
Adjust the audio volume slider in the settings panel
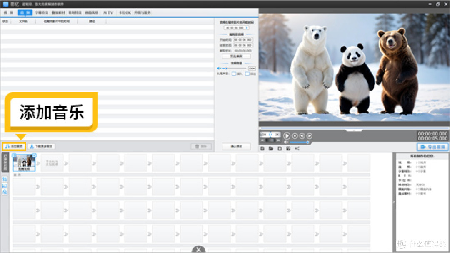point(235,69)
